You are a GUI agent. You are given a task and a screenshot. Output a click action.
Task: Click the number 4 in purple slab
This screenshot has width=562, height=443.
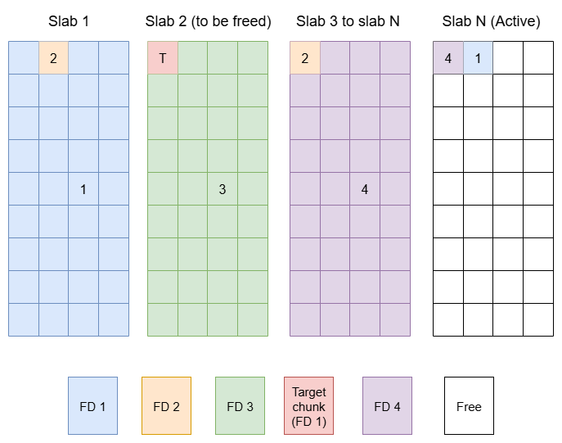365,189
